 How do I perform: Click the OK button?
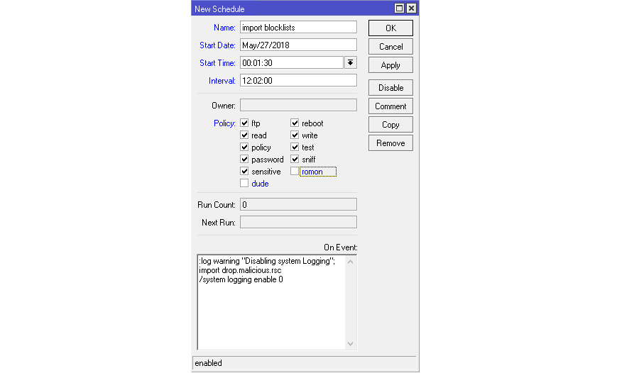click(390, 28)
